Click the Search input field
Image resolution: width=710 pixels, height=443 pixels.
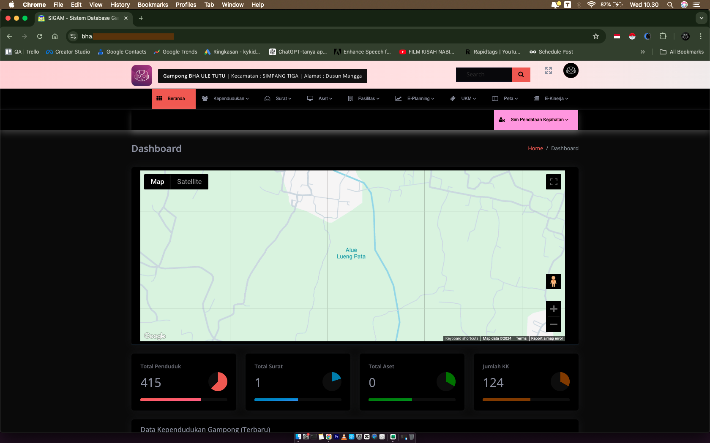pos(483,75)
